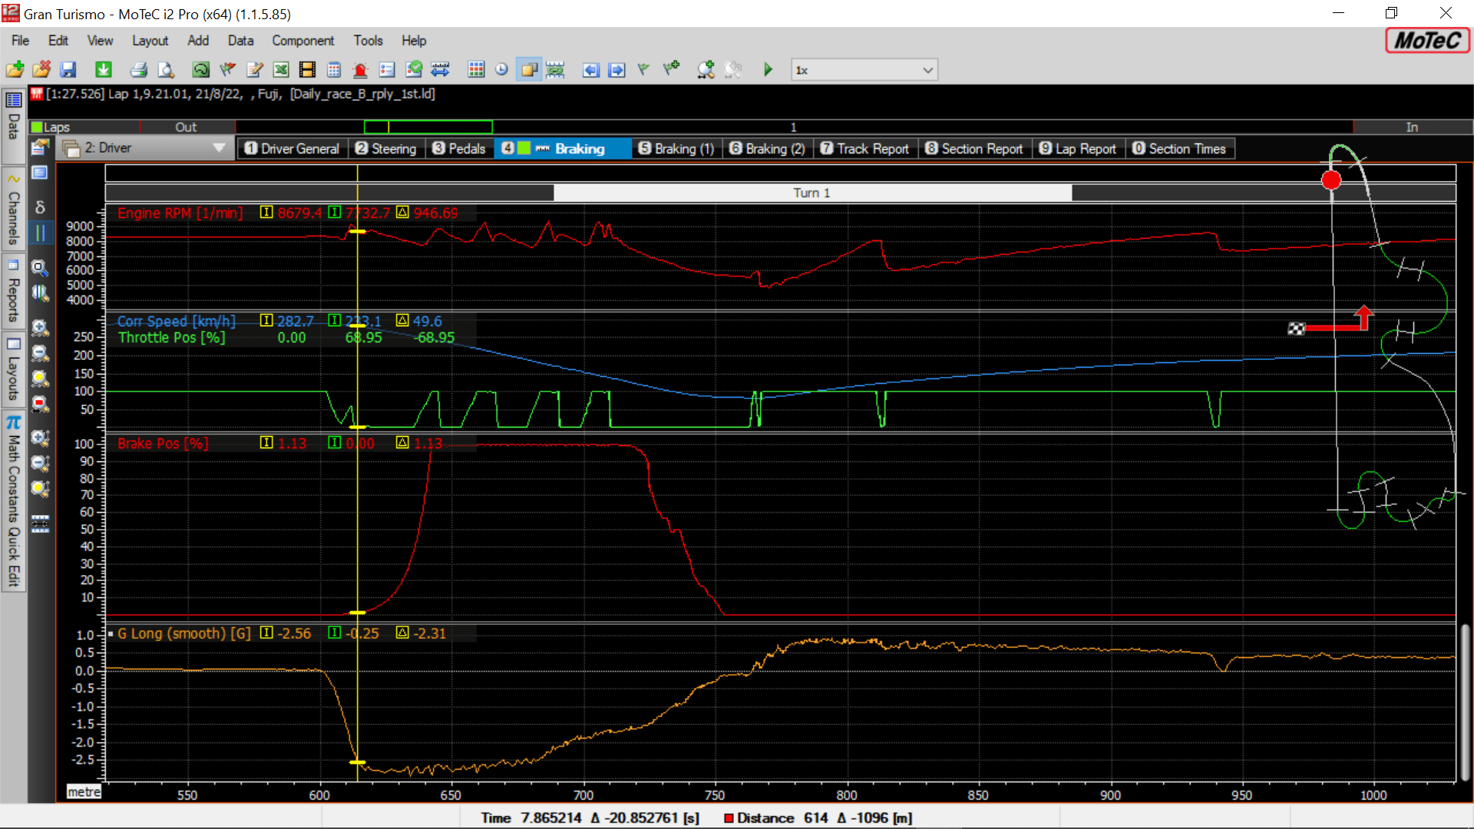The height and width of the screenshot is (829, 1474).
Task: Switch to the Section Report tab
Action: click(x=974, y=149)
